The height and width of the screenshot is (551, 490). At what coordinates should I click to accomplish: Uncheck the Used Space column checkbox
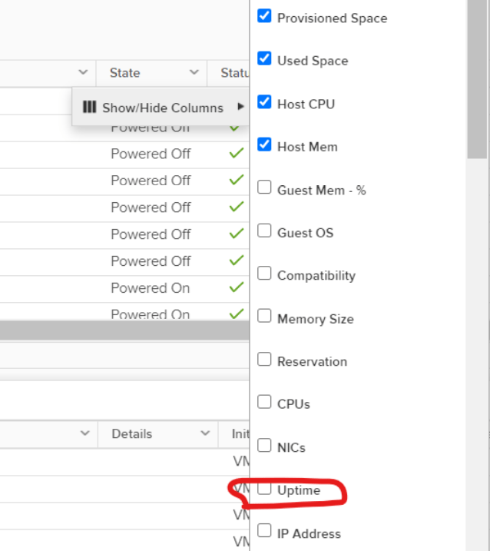point(264,59)
